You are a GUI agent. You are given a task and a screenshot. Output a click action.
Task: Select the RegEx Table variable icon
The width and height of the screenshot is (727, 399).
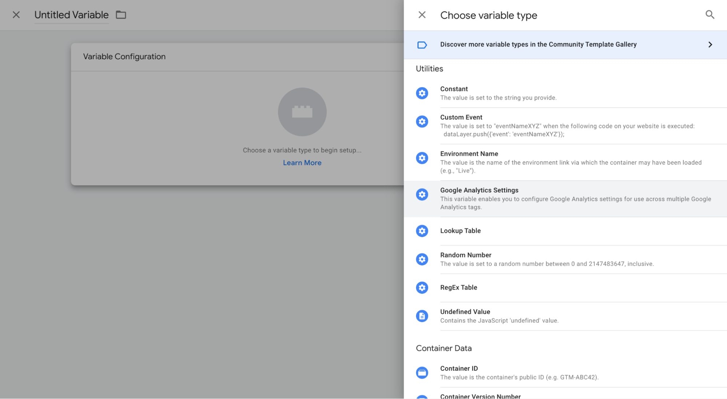[422, 287]
